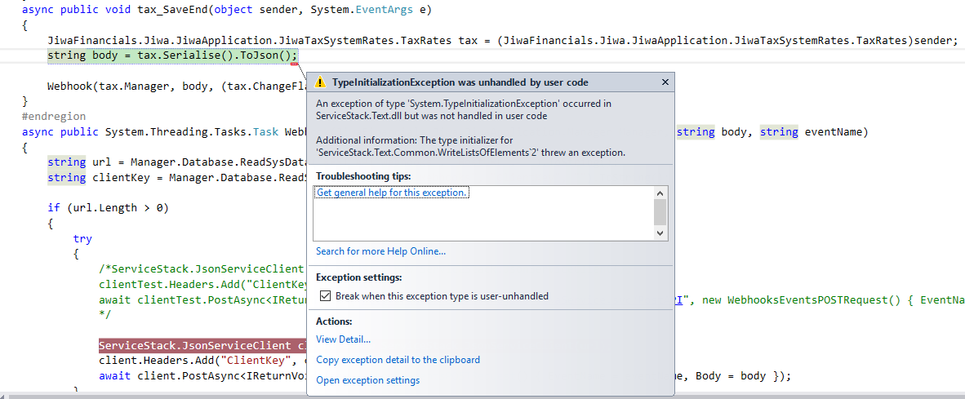Image resolution: width=965 pixels, height=399 pixels.
Task: Open 'Get general help for this exception' link
Action: tap(392, 193)
